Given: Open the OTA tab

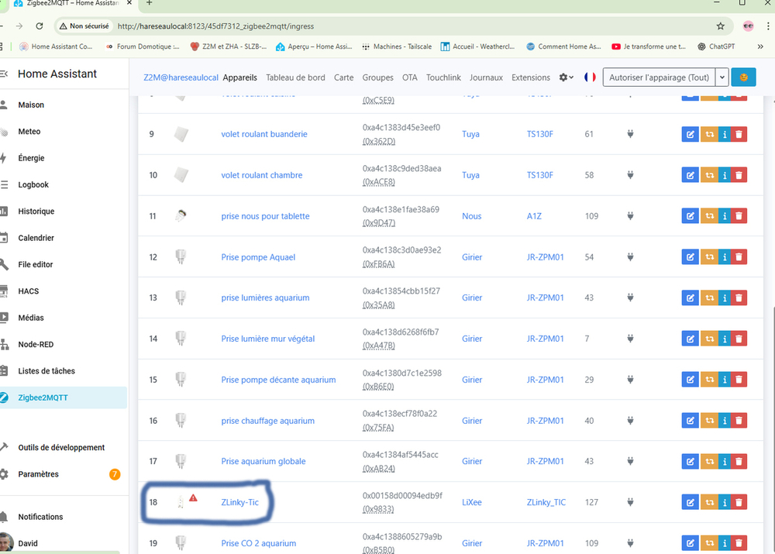Looking at the screenshot, I should (x=410, y=77).
